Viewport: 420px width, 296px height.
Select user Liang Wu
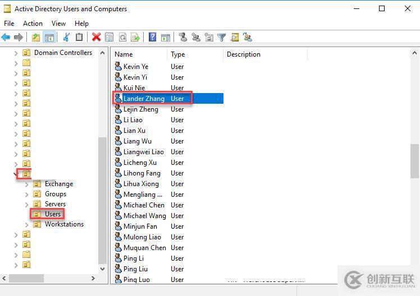[x=138, y=141]
